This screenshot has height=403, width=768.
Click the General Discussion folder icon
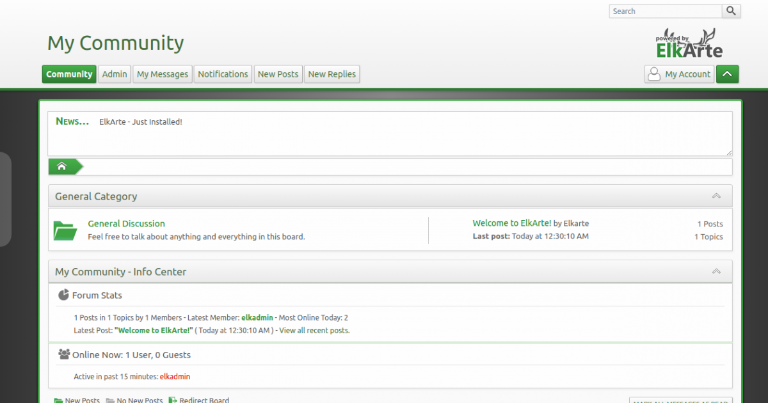pyautogui.click(x=65, y=230)
